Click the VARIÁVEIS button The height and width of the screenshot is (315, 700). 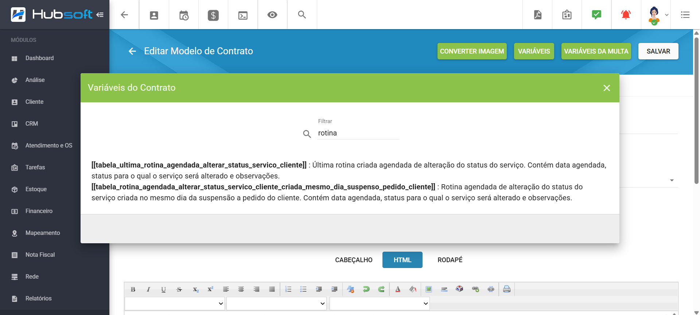click(534, 51)
